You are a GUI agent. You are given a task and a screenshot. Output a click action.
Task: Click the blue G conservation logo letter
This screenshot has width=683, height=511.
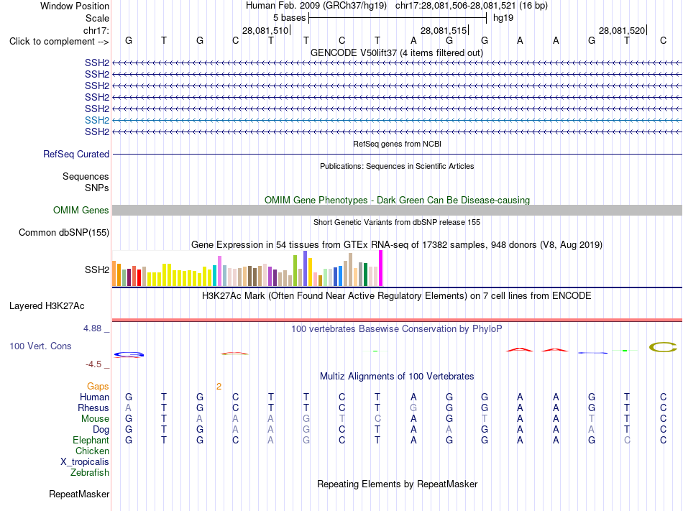click(x=129, y=355)
